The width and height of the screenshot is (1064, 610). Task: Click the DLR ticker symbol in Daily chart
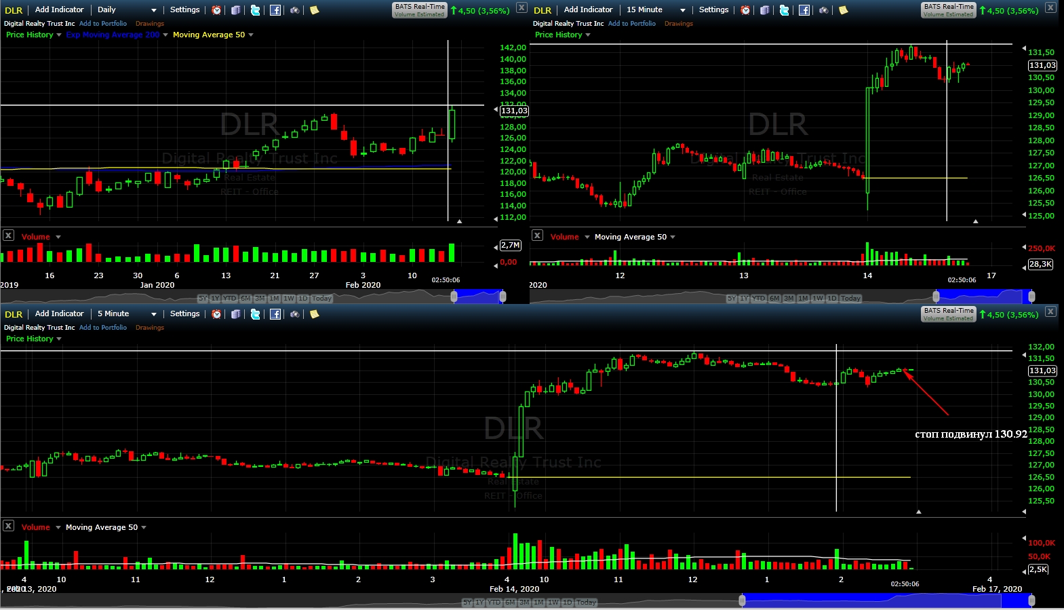click(14, 10)
